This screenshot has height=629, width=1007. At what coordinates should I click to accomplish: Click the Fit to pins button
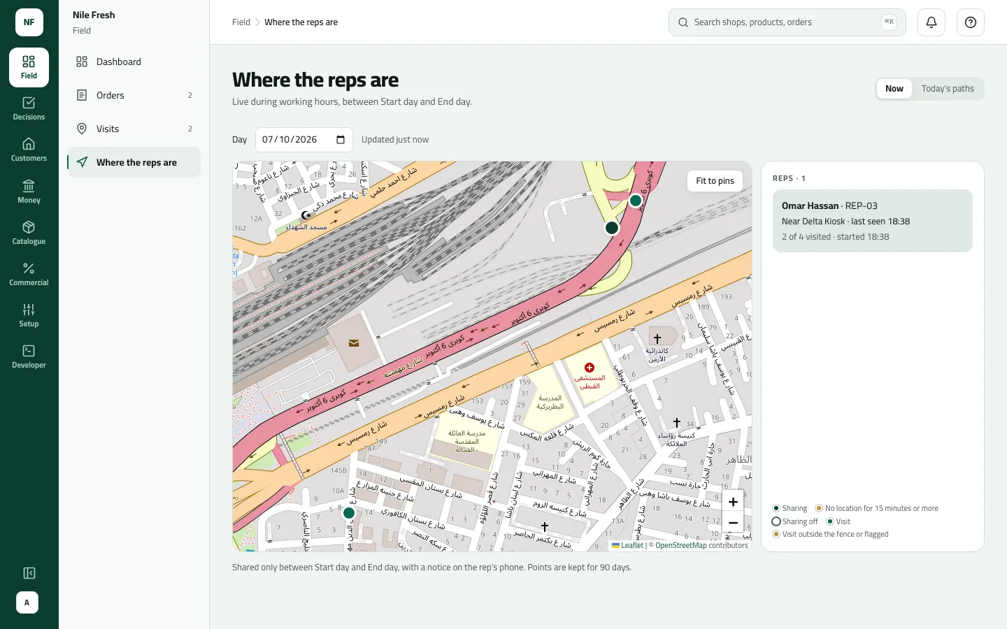point(715,181)
